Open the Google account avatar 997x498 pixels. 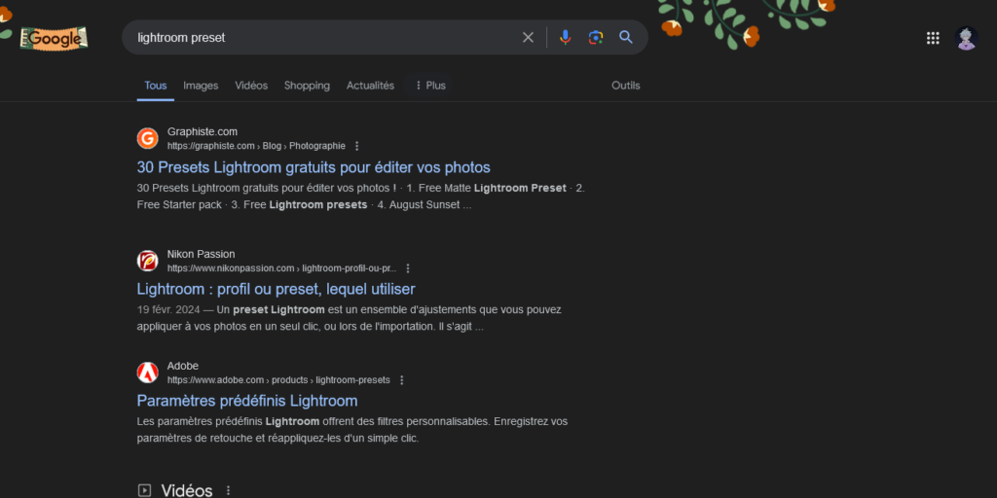click(x=967, y=38)
